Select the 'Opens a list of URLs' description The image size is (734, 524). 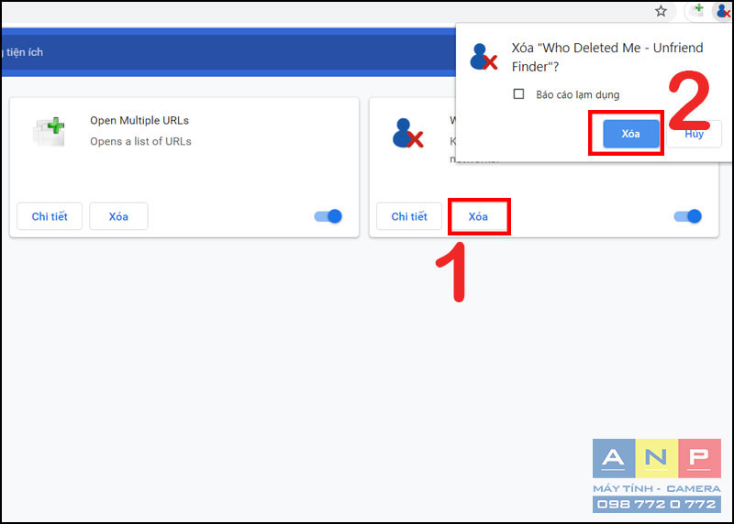pyautogui.click(x=141, y=141)
